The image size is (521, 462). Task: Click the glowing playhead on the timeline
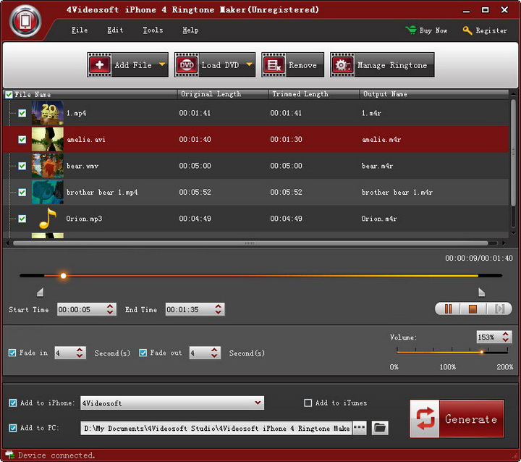[x=63, y=275]
